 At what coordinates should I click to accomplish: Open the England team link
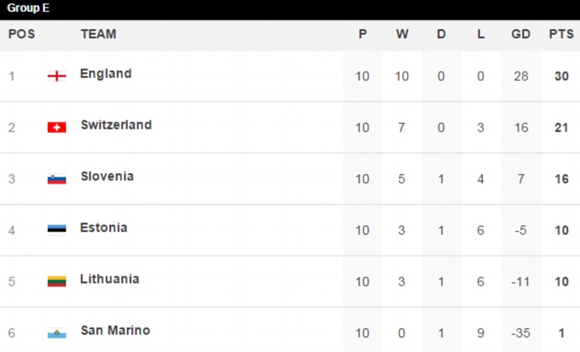(106, 74)
